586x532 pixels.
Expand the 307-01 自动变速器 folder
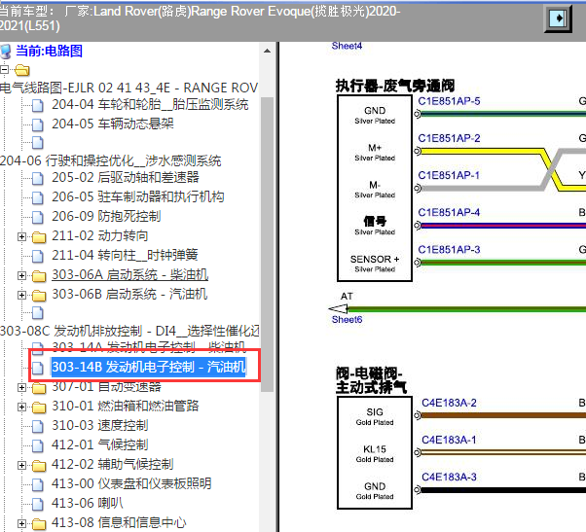point(21,387)
